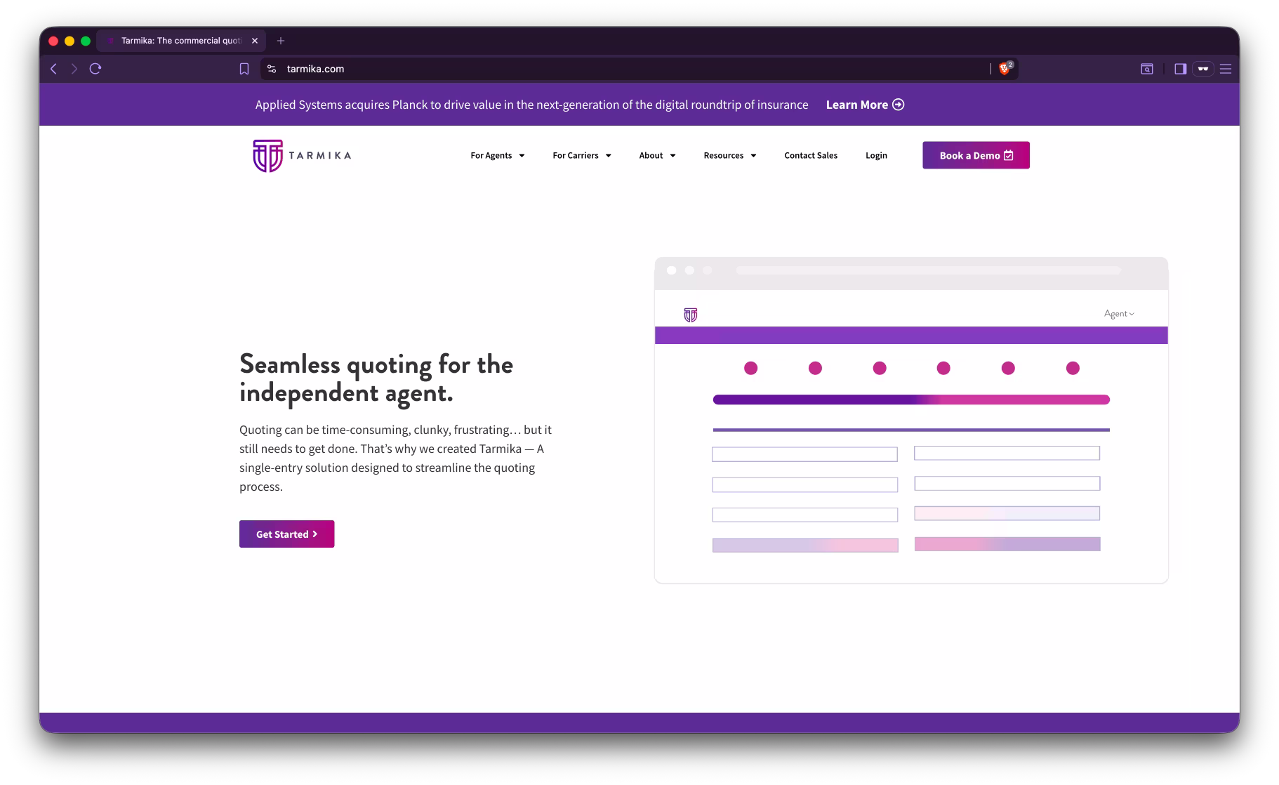Screen dimensions: 1279x785
Task: Expand the Resources dropdown menu
Action: (x=729, y=155)
